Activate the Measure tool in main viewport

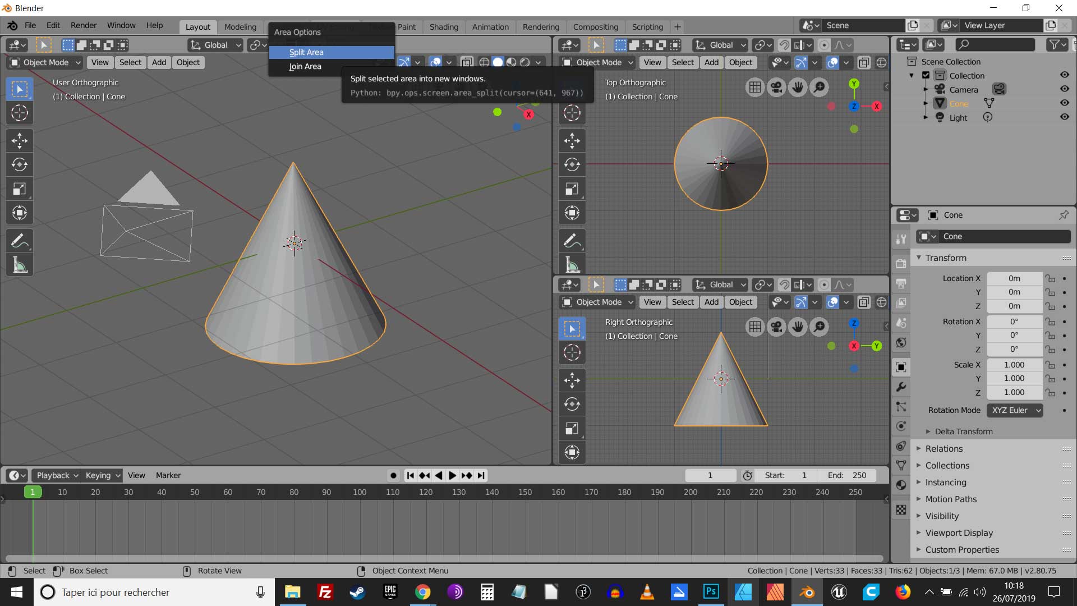(20, 265)
